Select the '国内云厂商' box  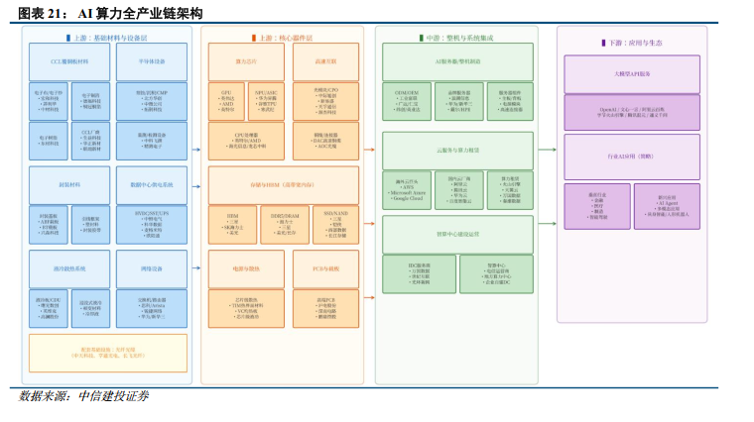pyautogui.click(x=458, y=190)
